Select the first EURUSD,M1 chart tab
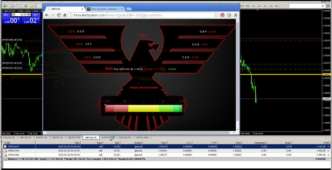 (x=9, y=138)
